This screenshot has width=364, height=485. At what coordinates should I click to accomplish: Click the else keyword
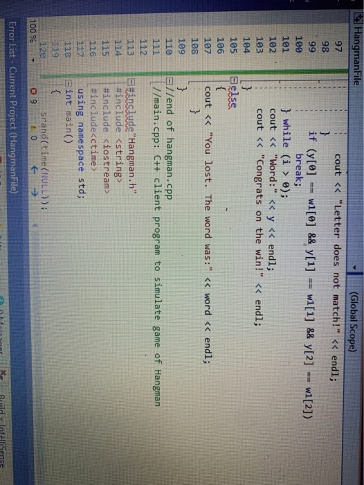point(234,97)
